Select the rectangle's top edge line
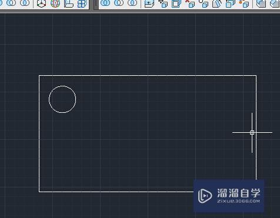The width and height of the screenshot is (280, 218). point(148,75)
